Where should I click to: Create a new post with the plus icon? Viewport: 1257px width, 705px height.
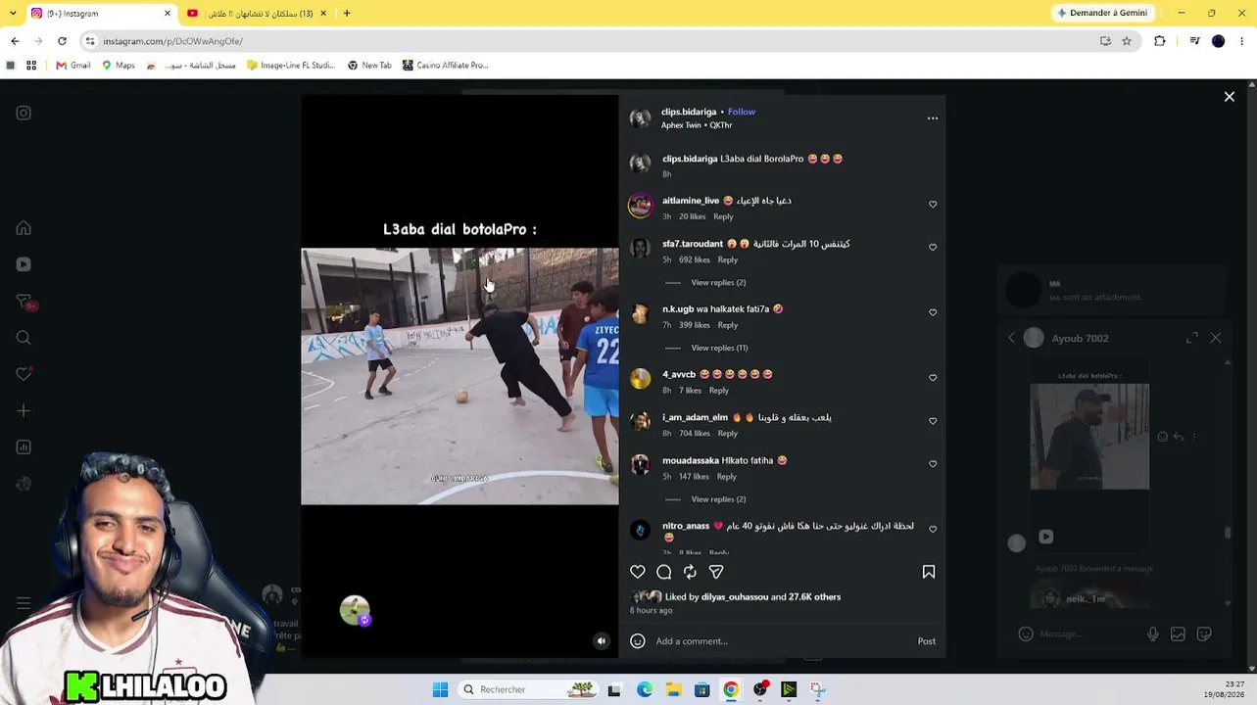24,411
